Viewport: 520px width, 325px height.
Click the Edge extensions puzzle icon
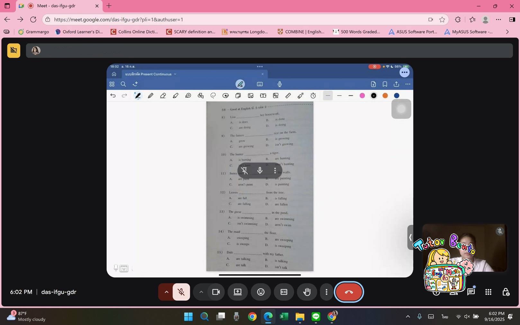click(458, 20)
